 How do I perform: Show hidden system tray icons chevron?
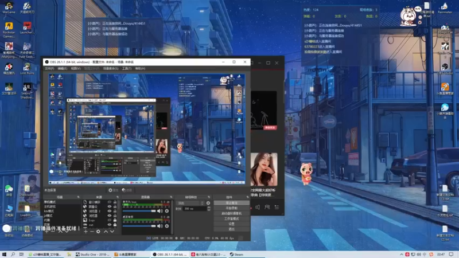click(x=401, y=255)
